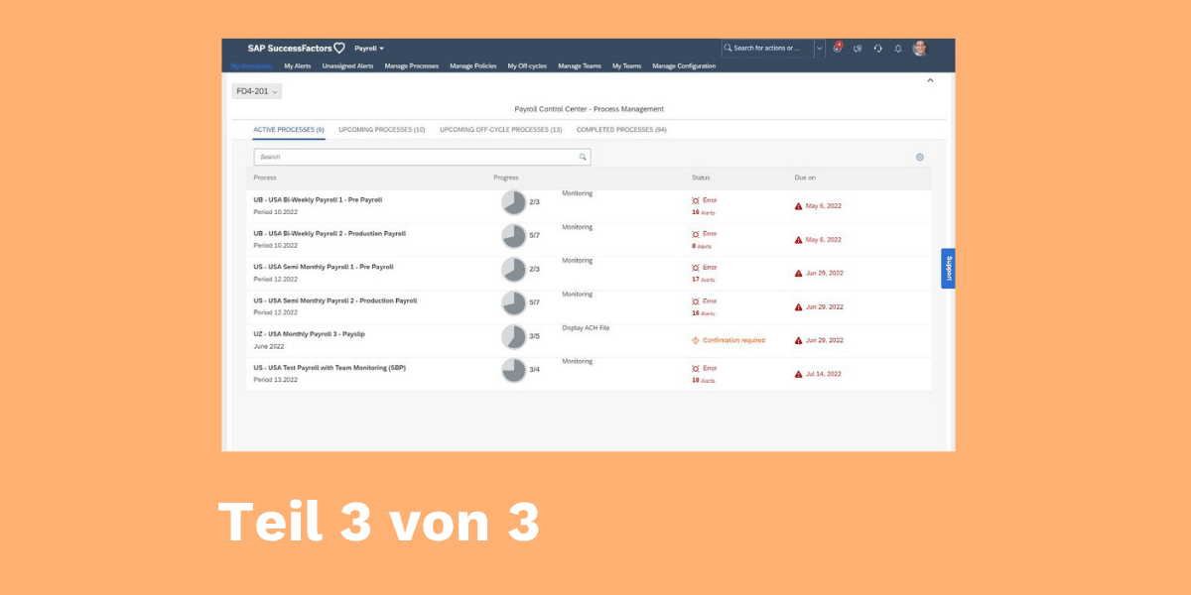Click the magnifier icon in process search
1191x595 pixels.
pyautogui.click(x=583, y=157)
